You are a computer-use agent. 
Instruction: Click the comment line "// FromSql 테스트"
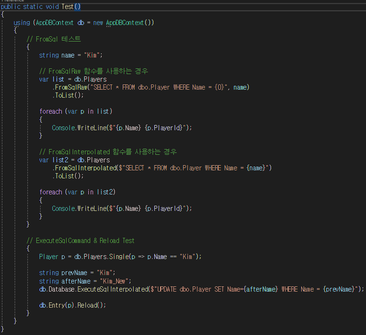pyautogui.click(x=54, y=39)
